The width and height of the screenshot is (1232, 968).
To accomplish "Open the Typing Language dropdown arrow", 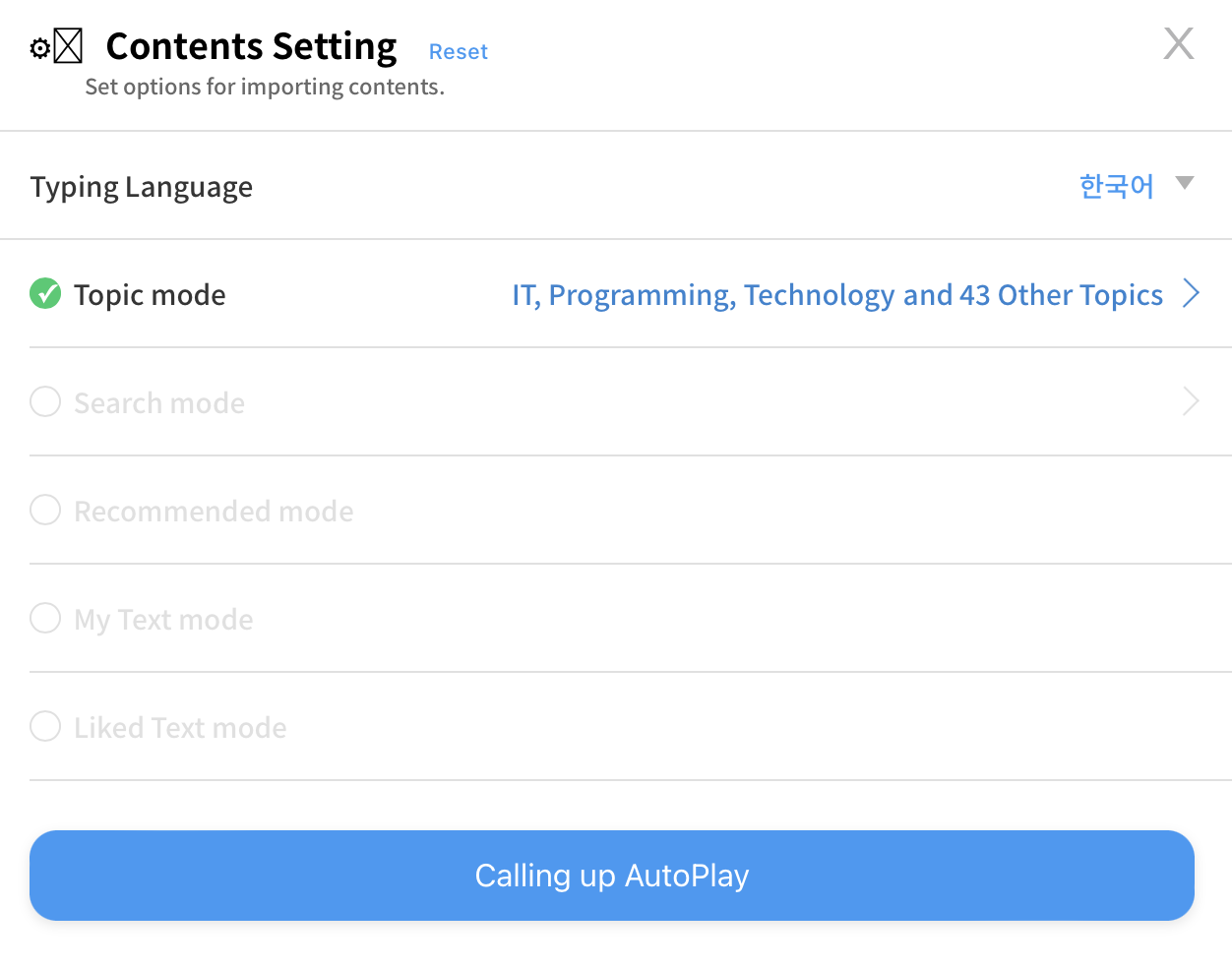I will 1185,183.
